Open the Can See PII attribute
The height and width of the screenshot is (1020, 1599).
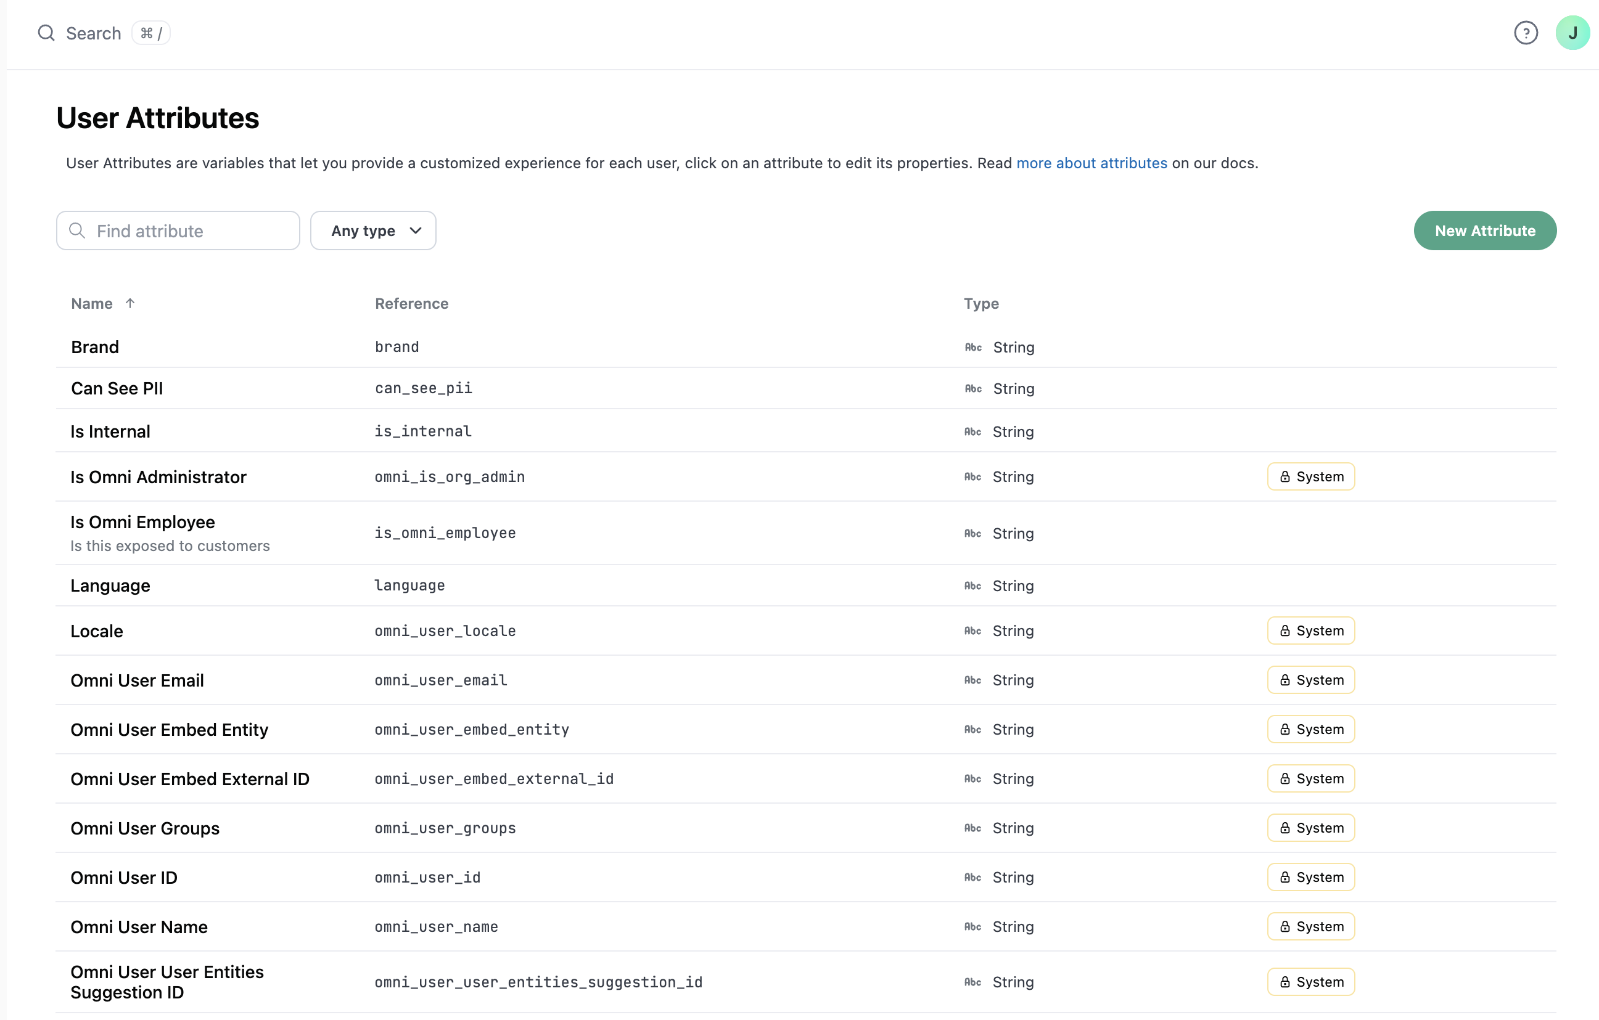tap(117, 388)
